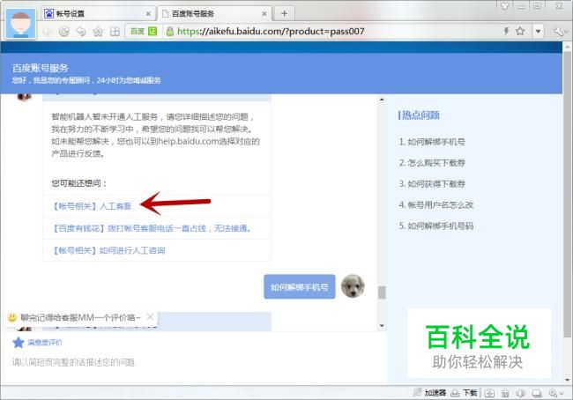This screenshot has height=400, width=573.
Task: Open the magnifier zoom level dropdown
Action: pos(556,394)
